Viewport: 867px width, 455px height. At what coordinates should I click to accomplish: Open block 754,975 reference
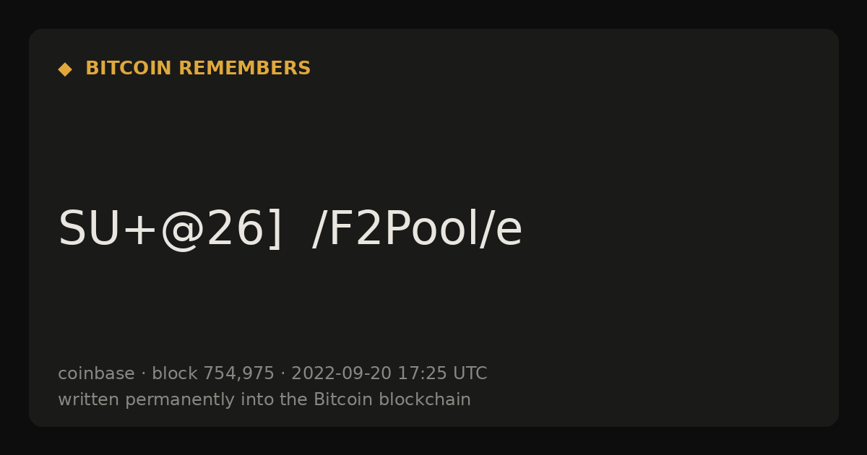pyautogui.click(x=213, y=374)
